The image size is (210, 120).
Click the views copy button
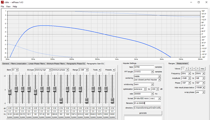202,69
